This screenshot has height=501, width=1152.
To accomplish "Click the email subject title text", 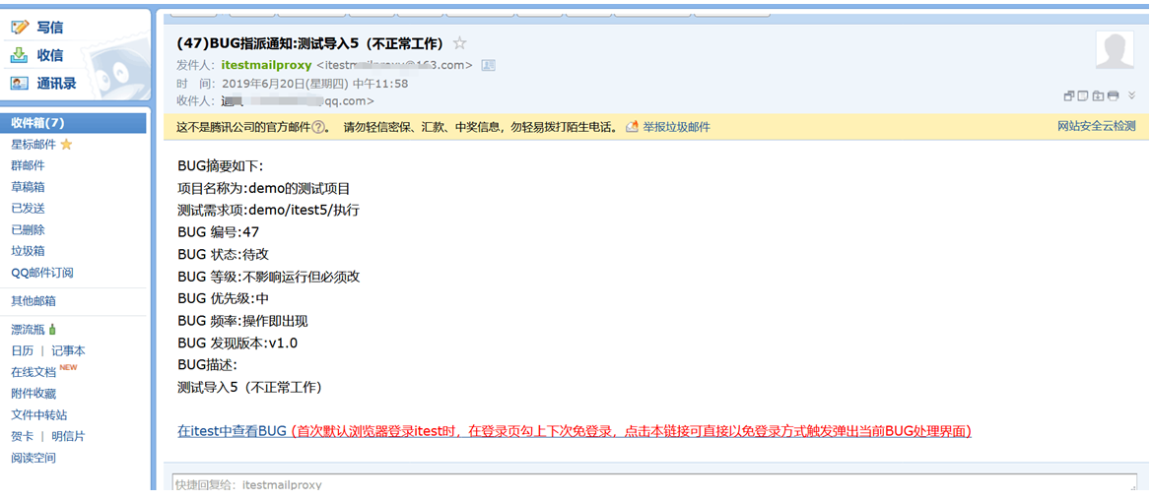I will click(x=310, y=42).
